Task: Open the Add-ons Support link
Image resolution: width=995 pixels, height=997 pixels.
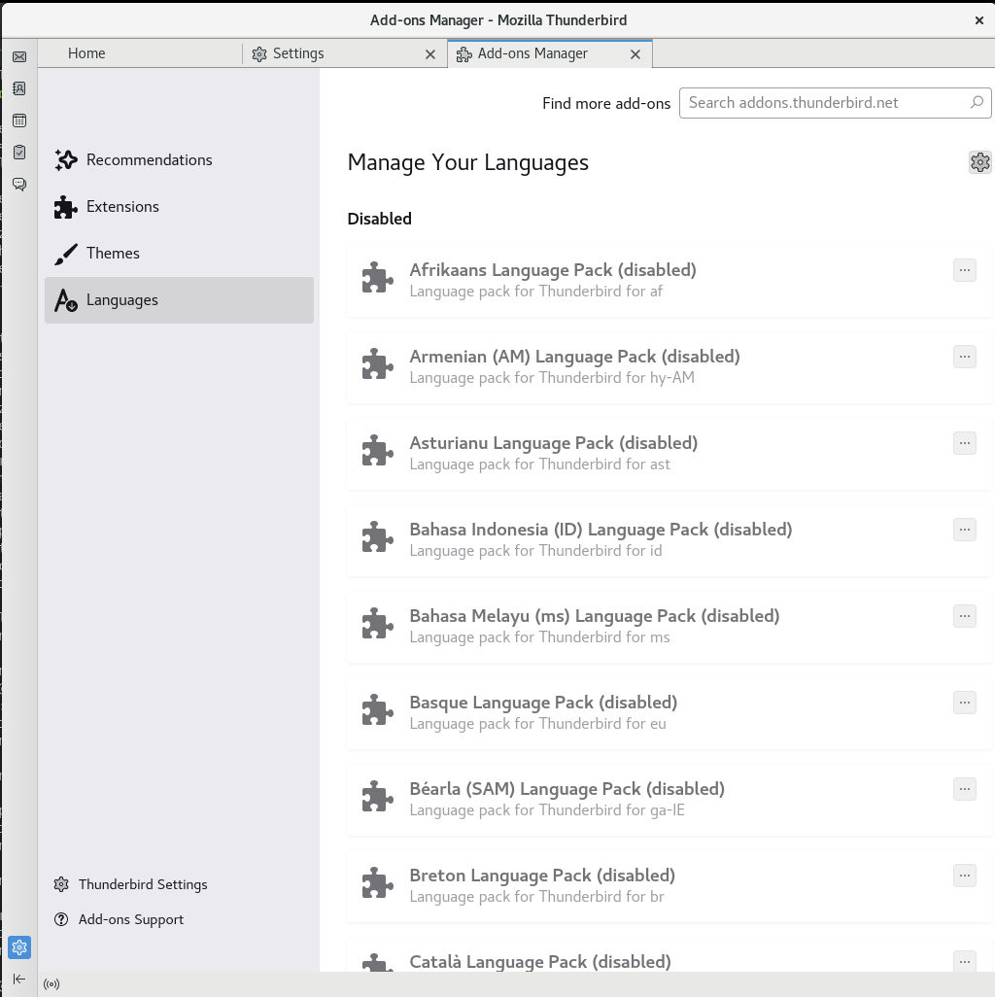Action: click(x=130, y=919)
